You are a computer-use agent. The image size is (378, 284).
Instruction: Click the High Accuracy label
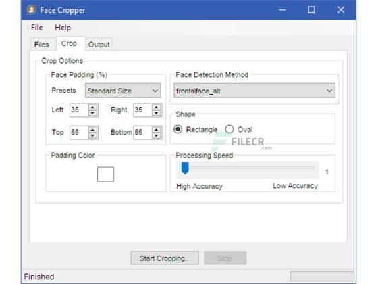[200, 187]
